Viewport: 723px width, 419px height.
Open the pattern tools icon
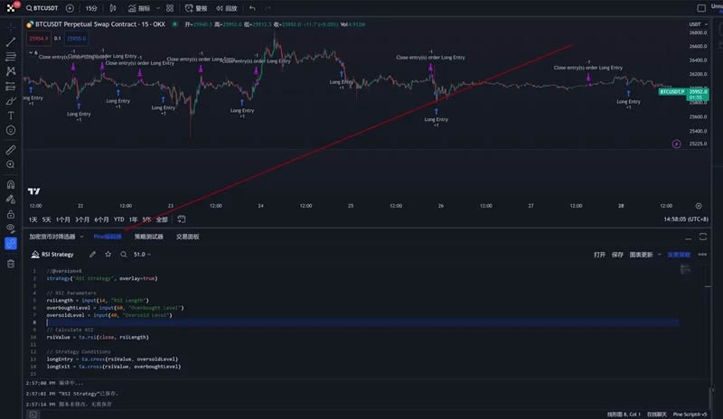pyautogui.click(x=11, y=71)
